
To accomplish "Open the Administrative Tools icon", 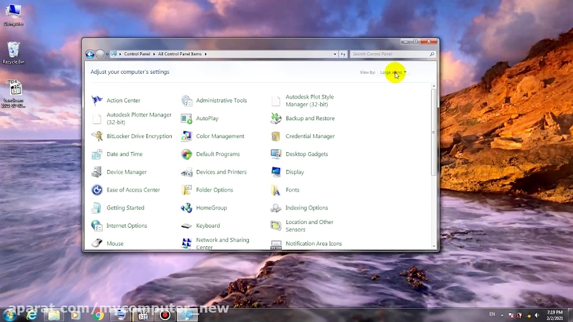I will coord(187,101).
